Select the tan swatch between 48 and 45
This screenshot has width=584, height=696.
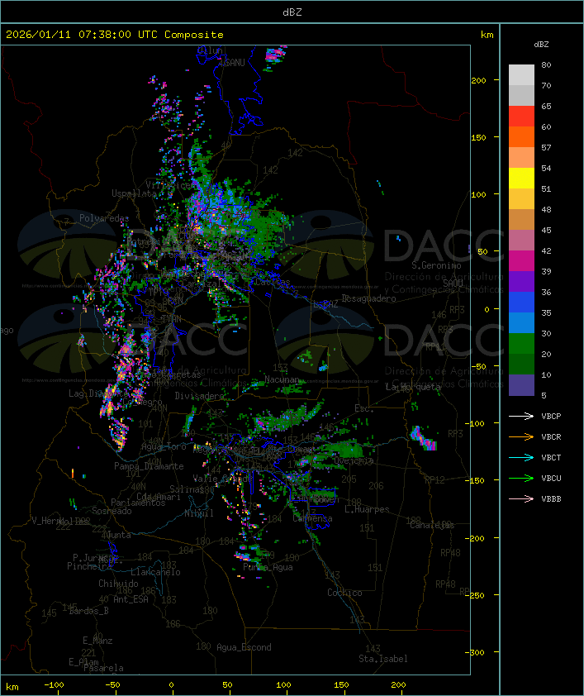coord(521,219)
